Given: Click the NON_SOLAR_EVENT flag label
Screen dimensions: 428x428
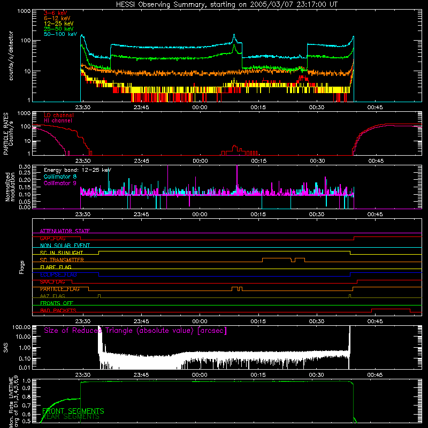Looking at the screenshot, I should pos(65,246).
